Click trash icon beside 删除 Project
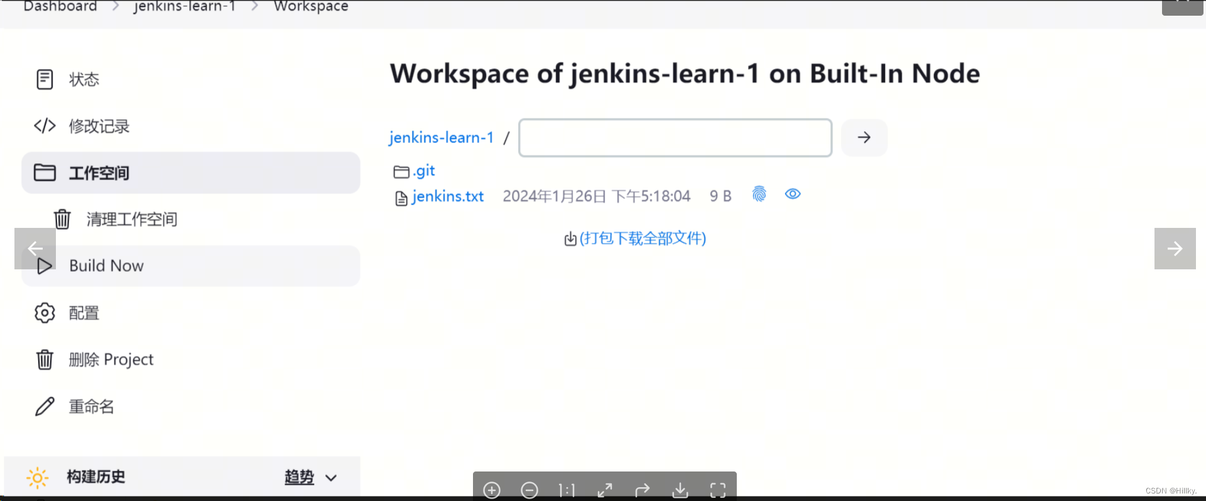The width and height of the screenshot is (1206, 501). (45, 359)
